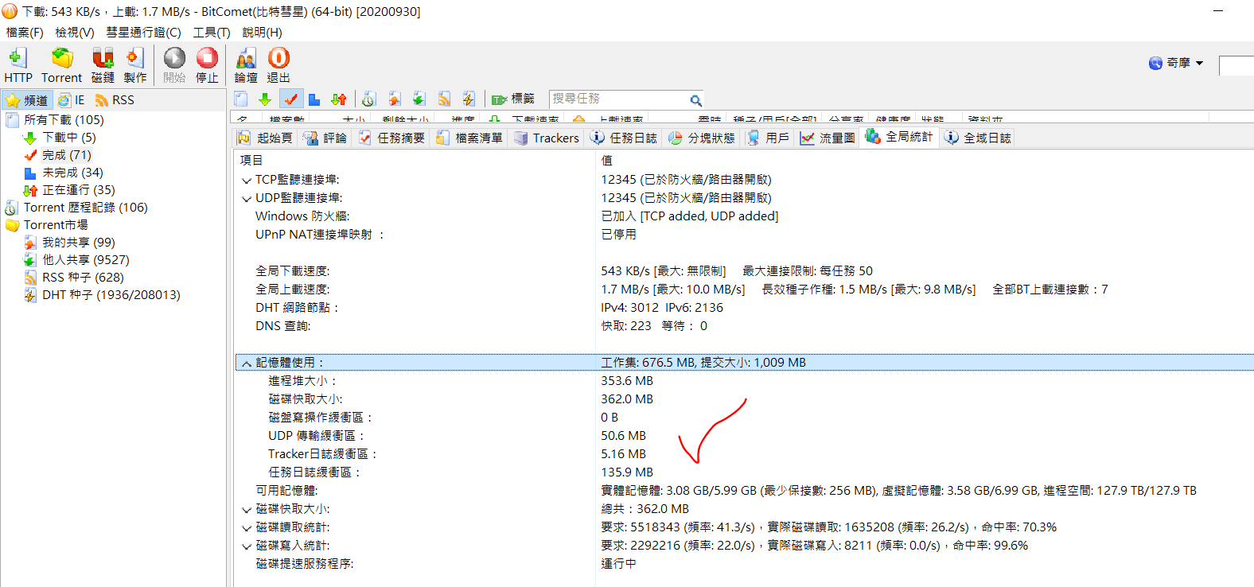
Task: Open the Trackers tab
Action: [x=547, y=138]
